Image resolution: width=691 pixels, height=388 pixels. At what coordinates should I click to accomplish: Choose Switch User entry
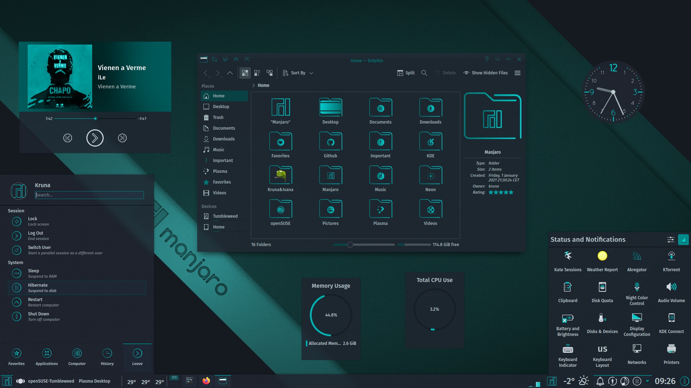click(x=77, y=250)
